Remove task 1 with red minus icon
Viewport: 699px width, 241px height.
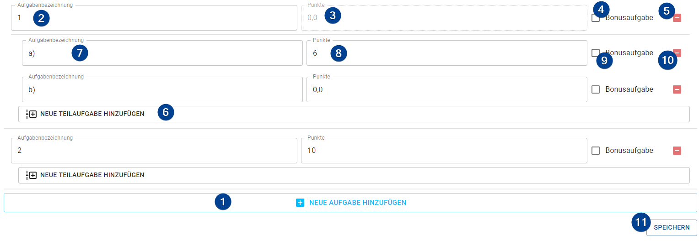(677, 18)
